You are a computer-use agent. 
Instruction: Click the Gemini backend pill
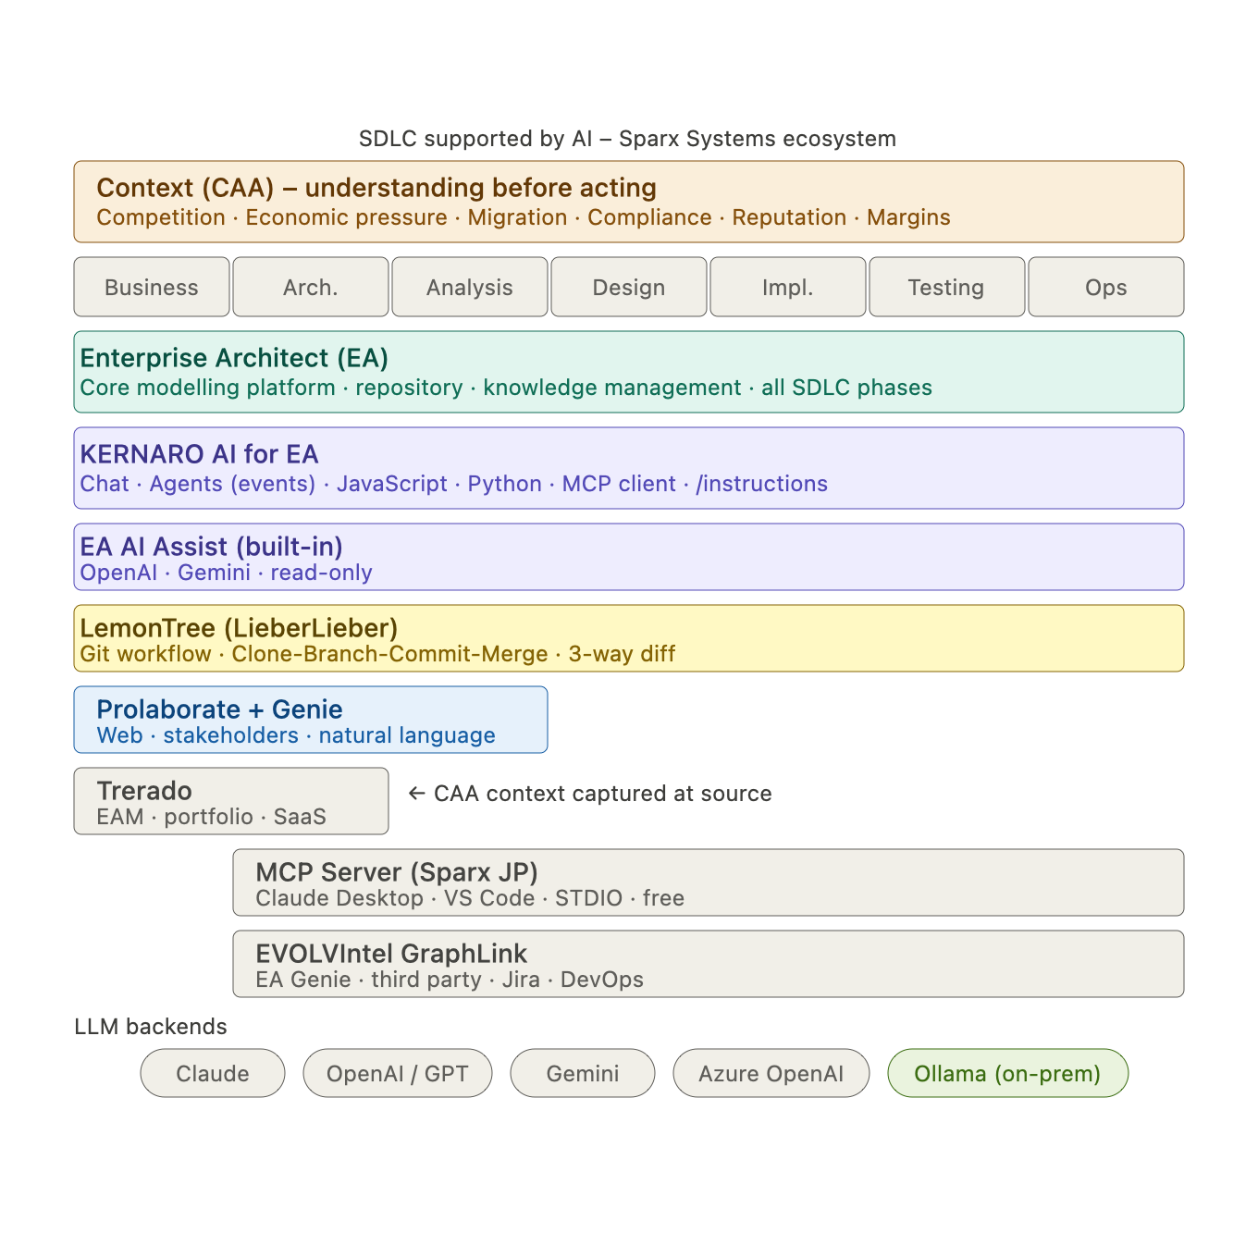(x=583, y=1073)
